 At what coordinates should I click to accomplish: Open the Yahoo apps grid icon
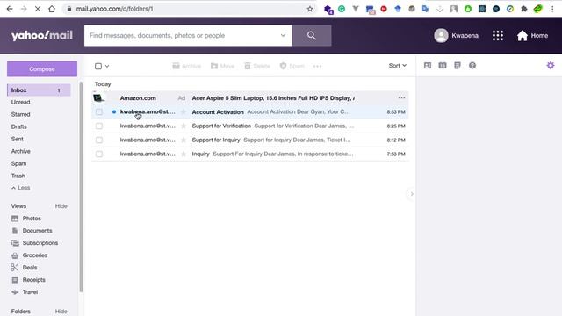(x=498, y=35)
